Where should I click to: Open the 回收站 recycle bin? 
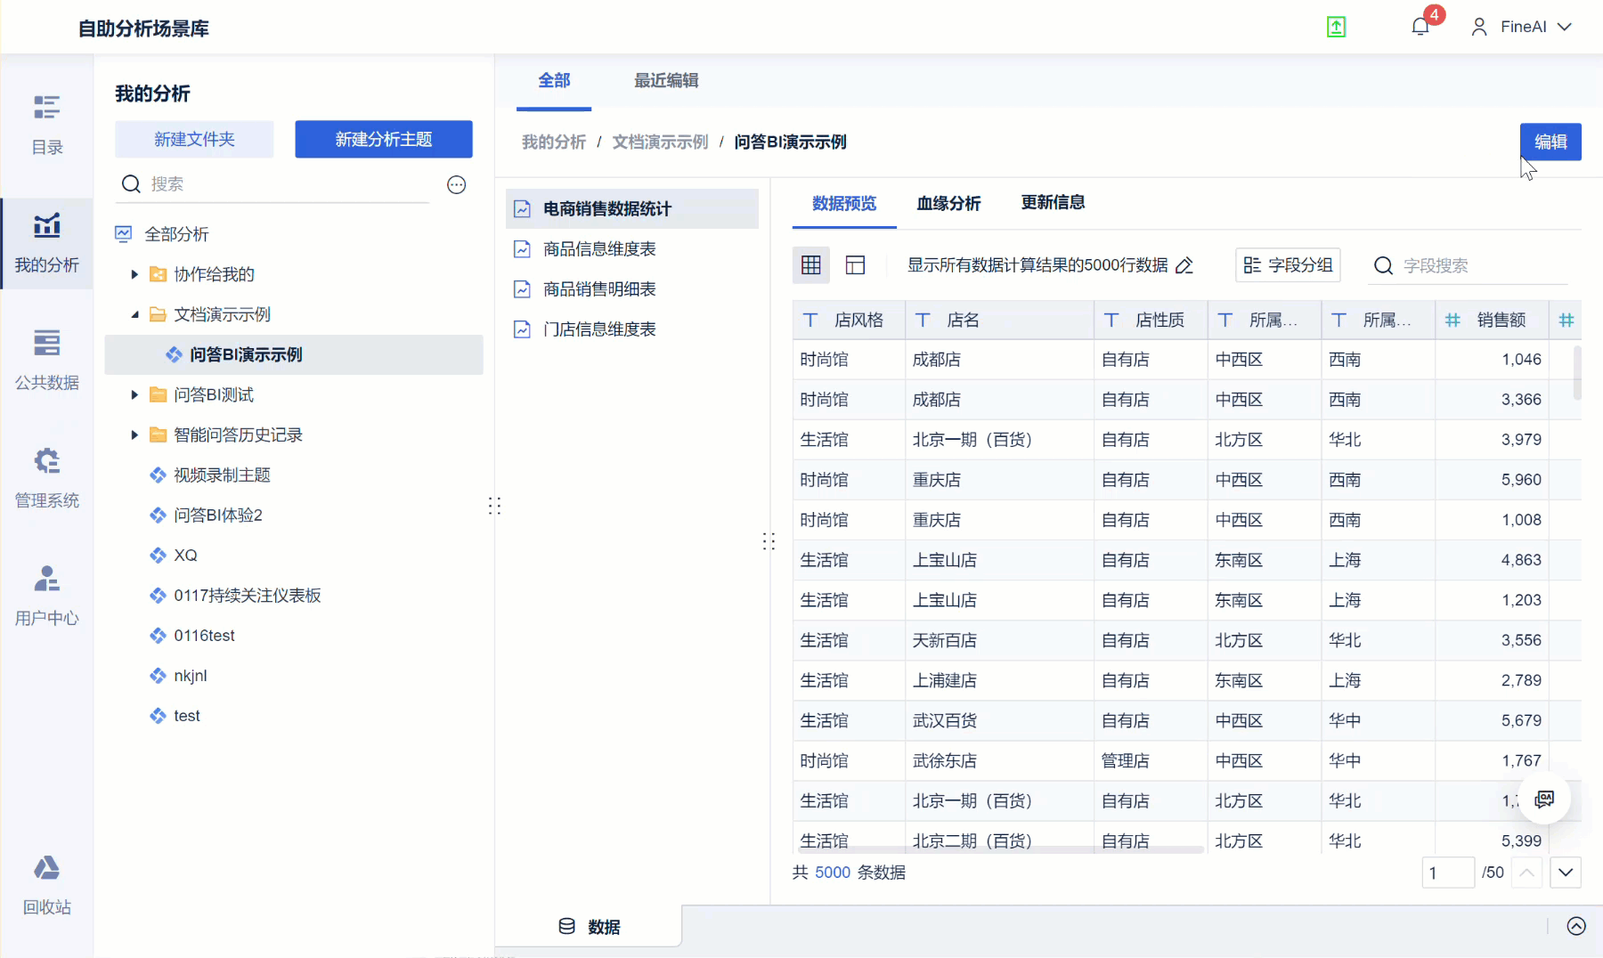[x=46, y=884]
